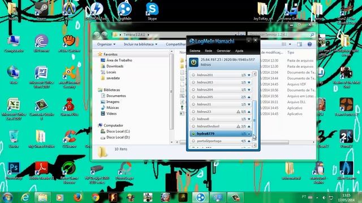
Task: Sort by Tipo column header
Action: 290,52
